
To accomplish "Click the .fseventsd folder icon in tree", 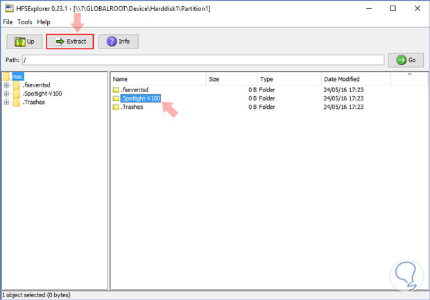I will pos(17,85).
